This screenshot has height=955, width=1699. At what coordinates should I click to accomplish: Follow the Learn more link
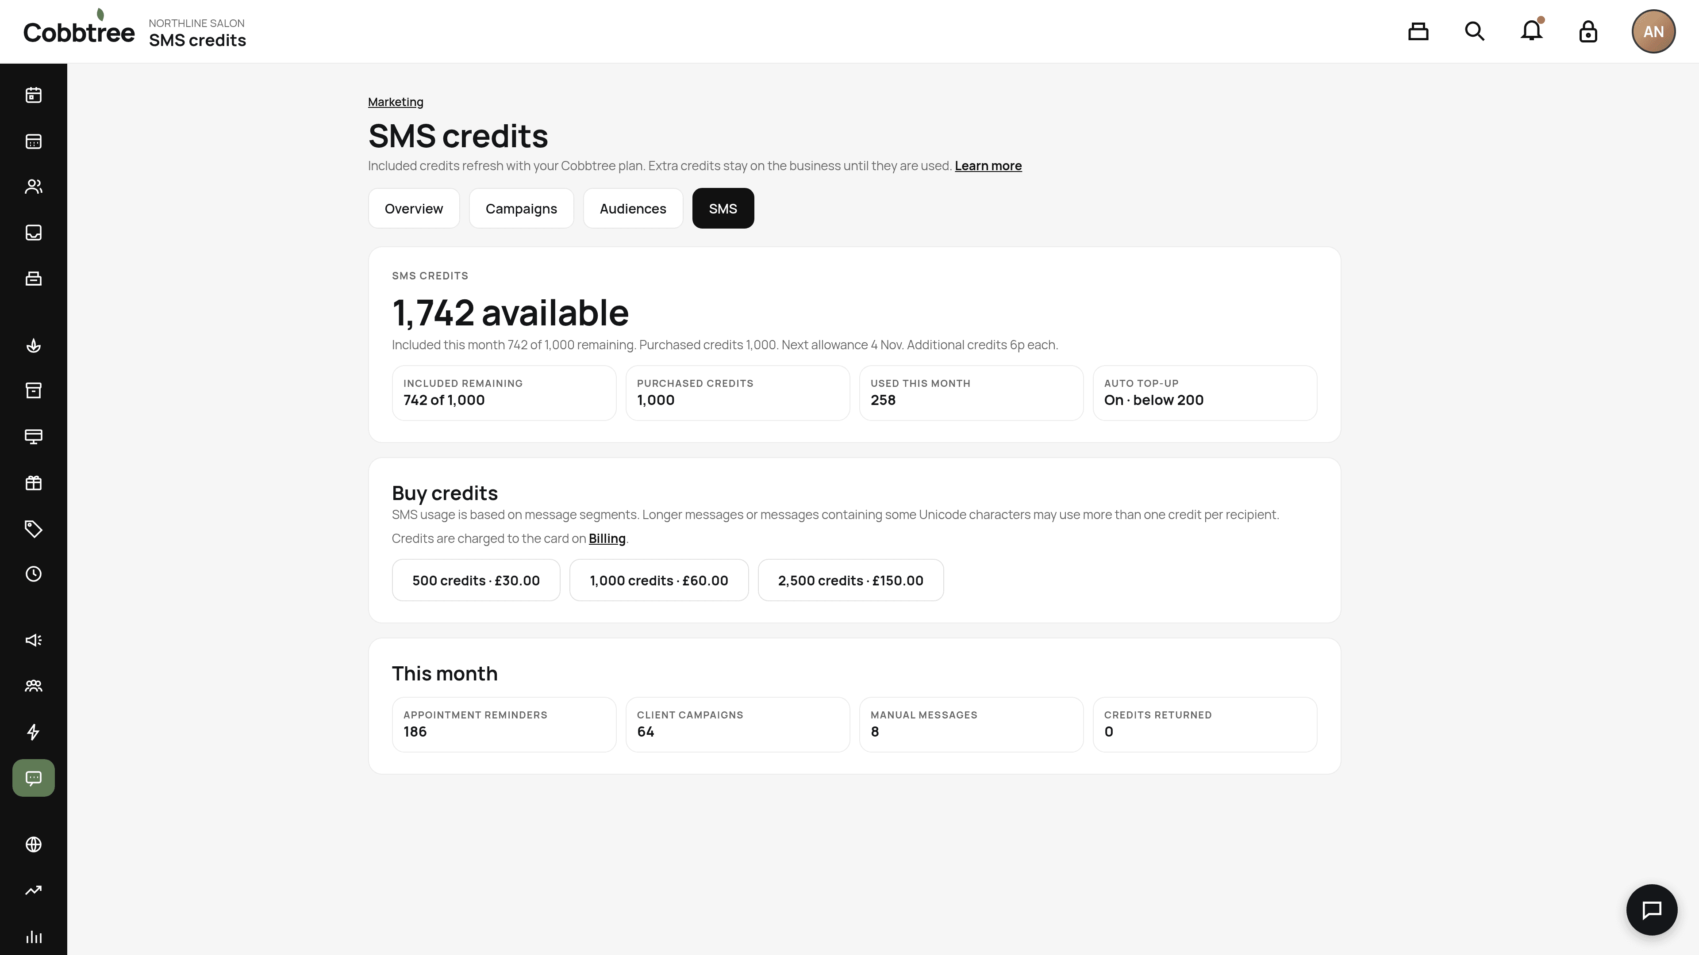click(988, 165)
